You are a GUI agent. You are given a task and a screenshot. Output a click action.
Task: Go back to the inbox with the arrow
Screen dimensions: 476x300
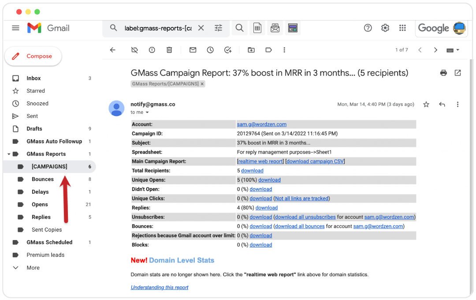point(113,50)
